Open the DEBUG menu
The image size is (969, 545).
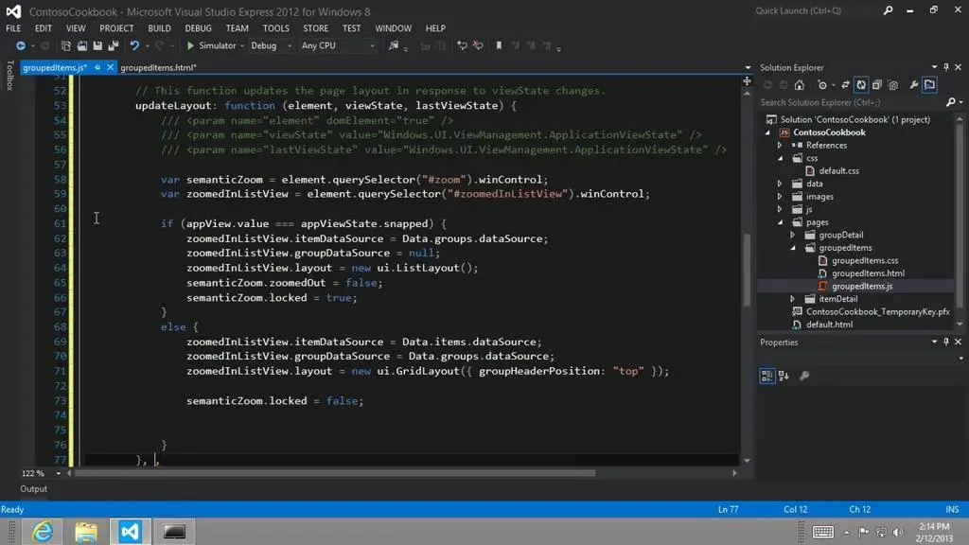tap(198, 28)
